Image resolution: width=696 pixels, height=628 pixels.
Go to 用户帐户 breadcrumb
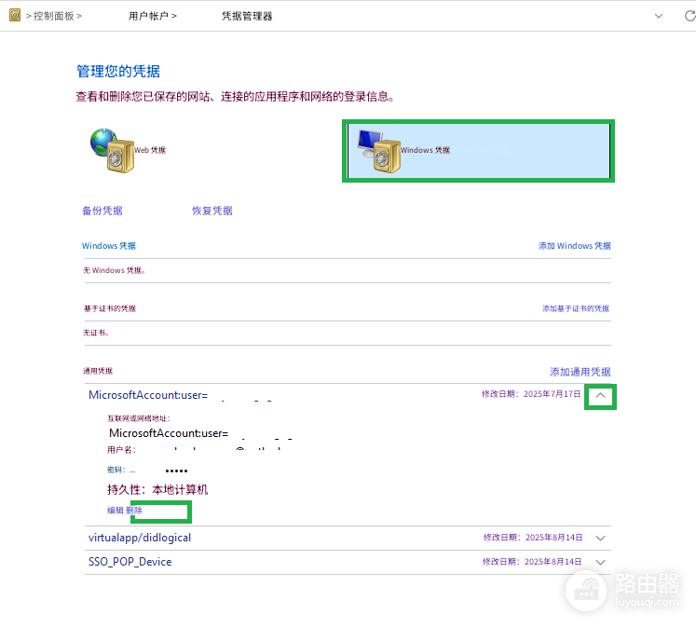click(148, 16)
